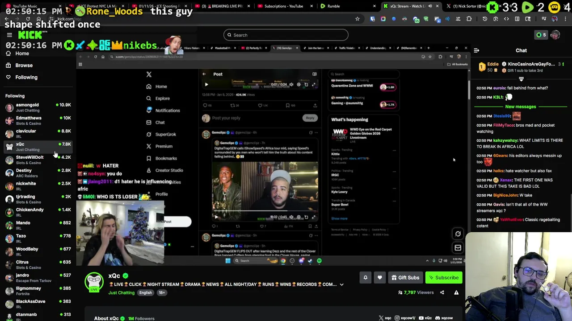Viewport: 572px width, 321px height.
Task: Go back with Post arrow in streamed X
Action: (x=204, y=74)
